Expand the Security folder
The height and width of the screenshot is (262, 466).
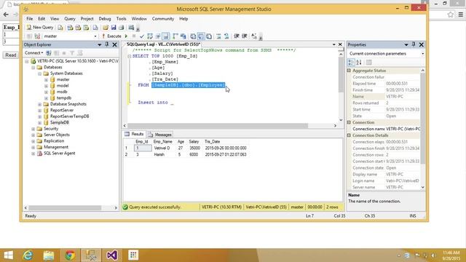pyautogui.click(x=33, y=129)
